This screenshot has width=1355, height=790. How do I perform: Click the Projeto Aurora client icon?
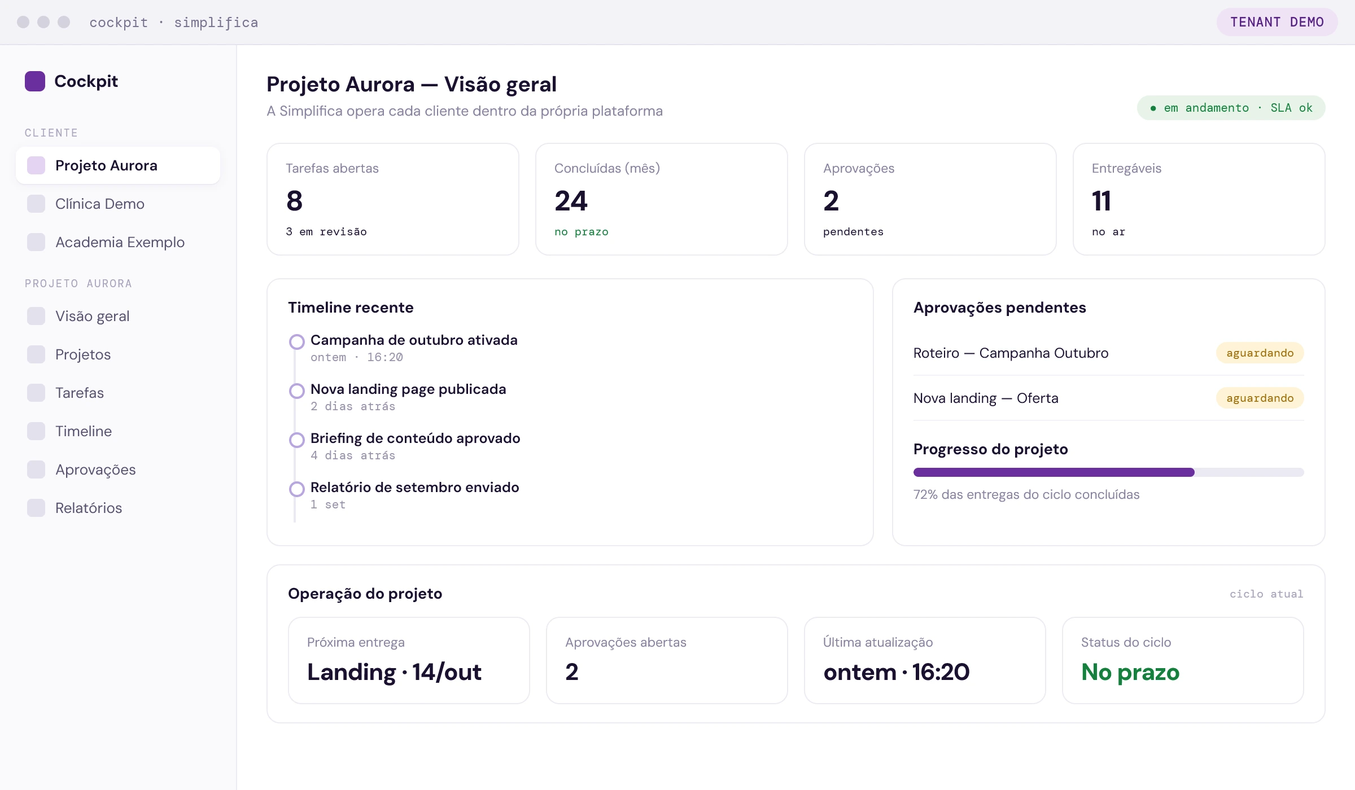[x=36, y=165]
